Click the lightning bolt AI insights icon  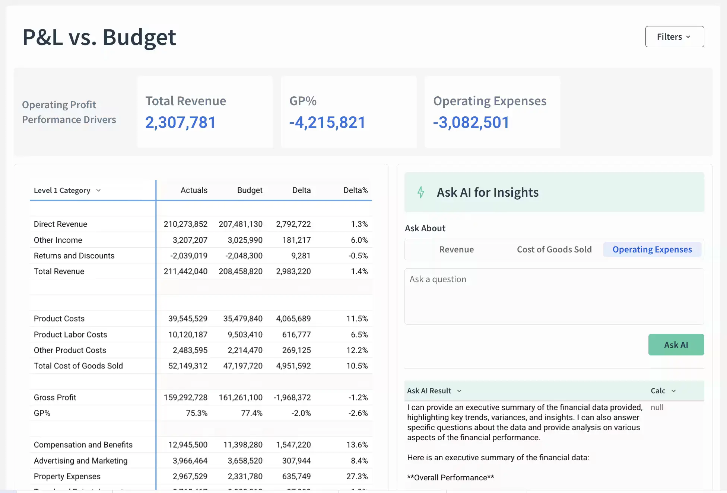coord(421,192)
